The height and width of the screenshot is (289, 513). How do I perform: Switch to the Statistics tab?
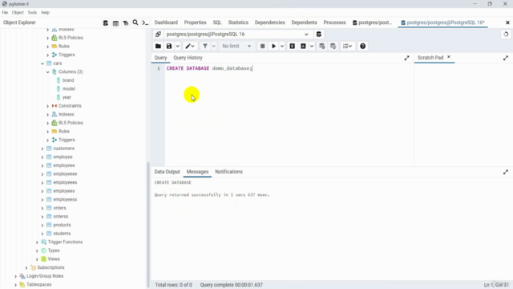coord(238,22)
